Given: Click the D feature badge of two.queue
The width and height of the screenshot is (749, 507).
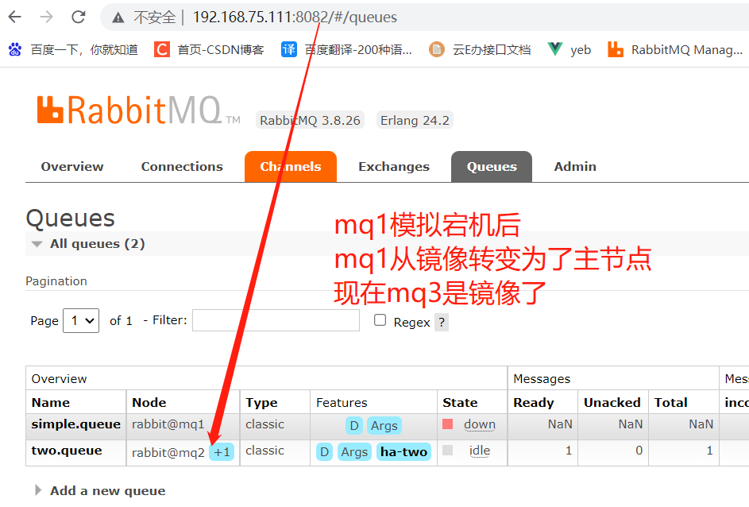Looking at the screenshot, I should 324,451.
